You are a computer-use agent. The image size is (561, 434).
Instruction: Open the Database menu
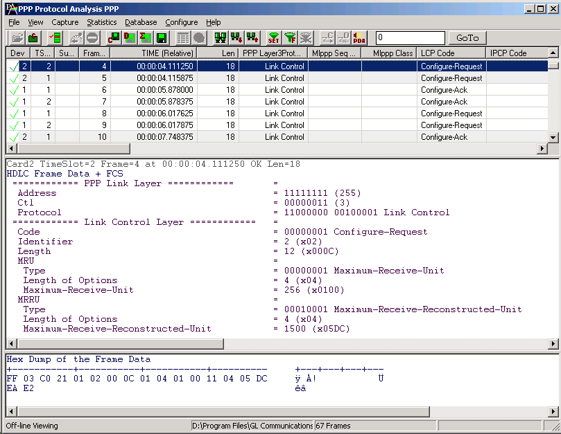141,22
